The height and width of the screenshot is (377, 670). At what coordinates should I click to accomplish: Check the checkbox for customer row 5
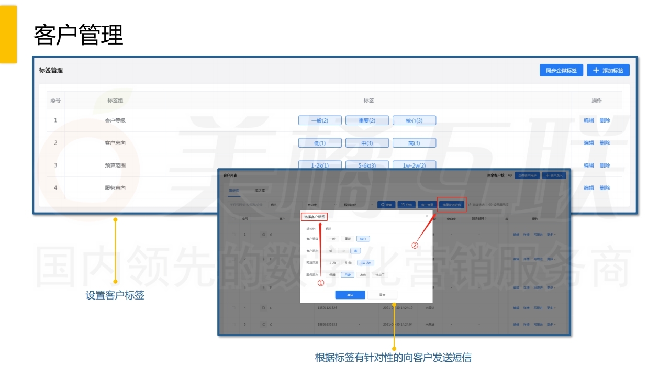[x=233, y=324]
